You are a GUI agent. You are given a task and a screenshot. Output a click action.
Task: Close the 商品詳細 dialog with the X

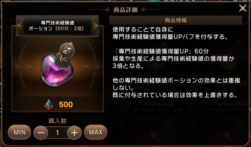[x=243, y=8]
